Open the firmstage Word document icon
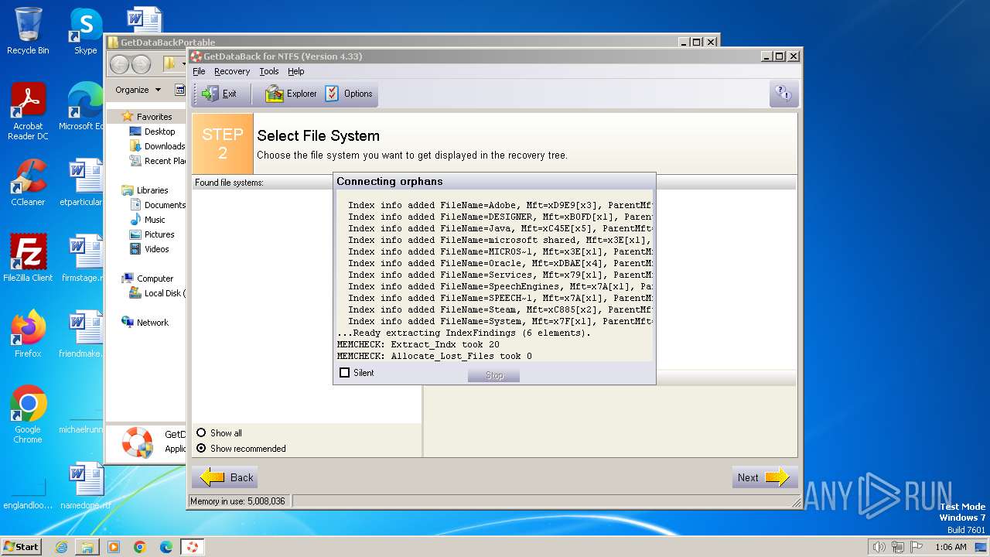 click(x=84, y=258)
